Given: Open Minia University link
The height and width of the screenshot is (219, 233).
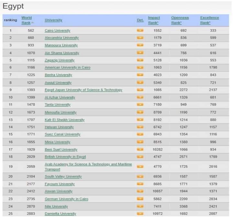Looking at the screenshot, I should [x=58, y=142].
